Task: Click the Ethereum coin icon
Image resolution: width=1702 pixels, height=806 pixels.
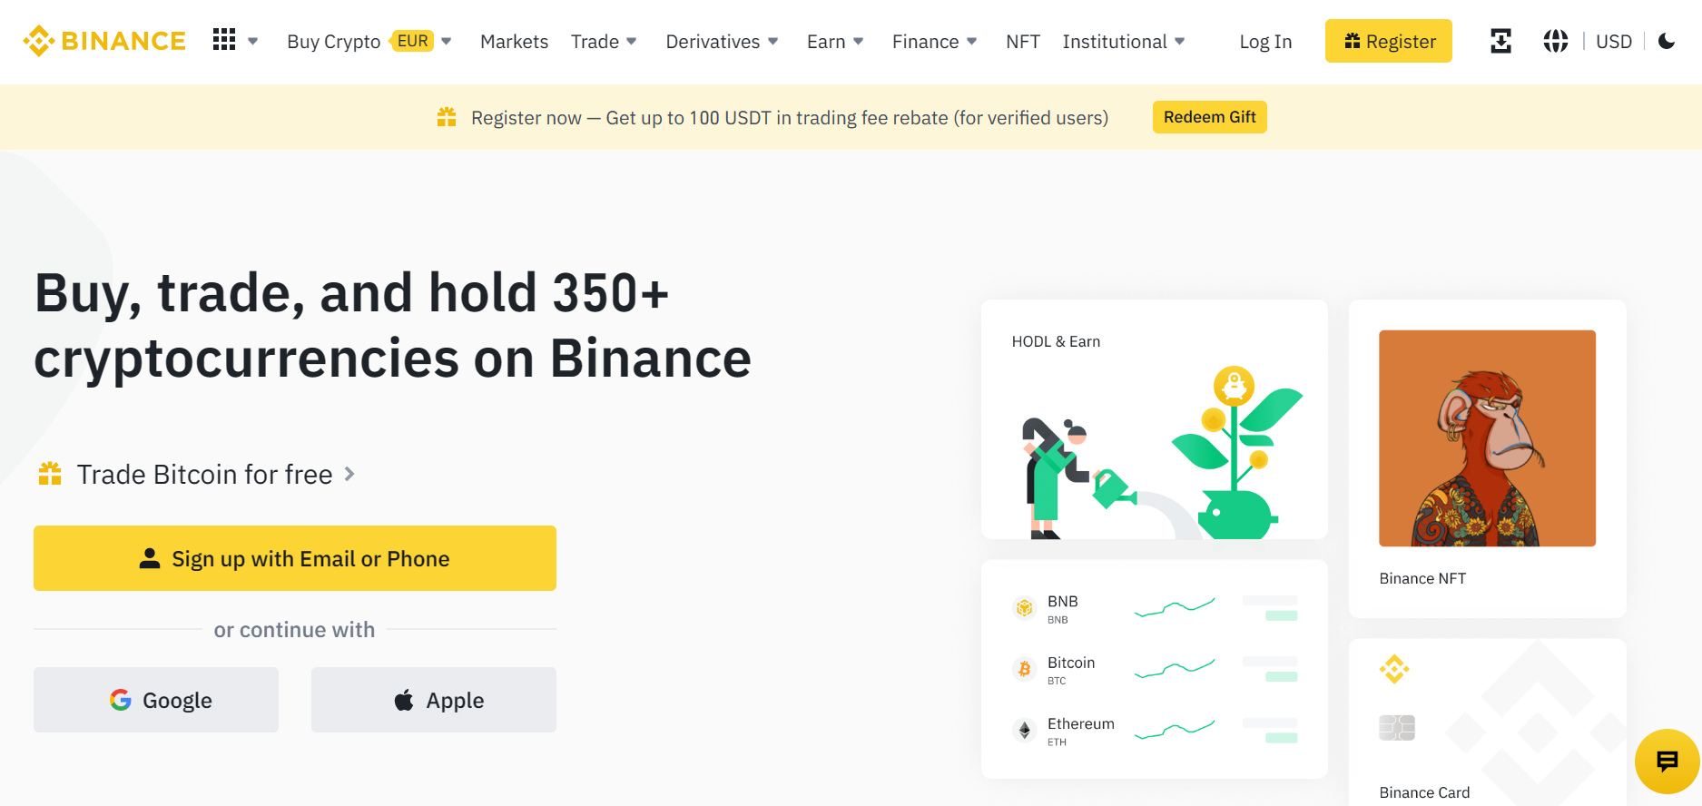Action: 1024,730
